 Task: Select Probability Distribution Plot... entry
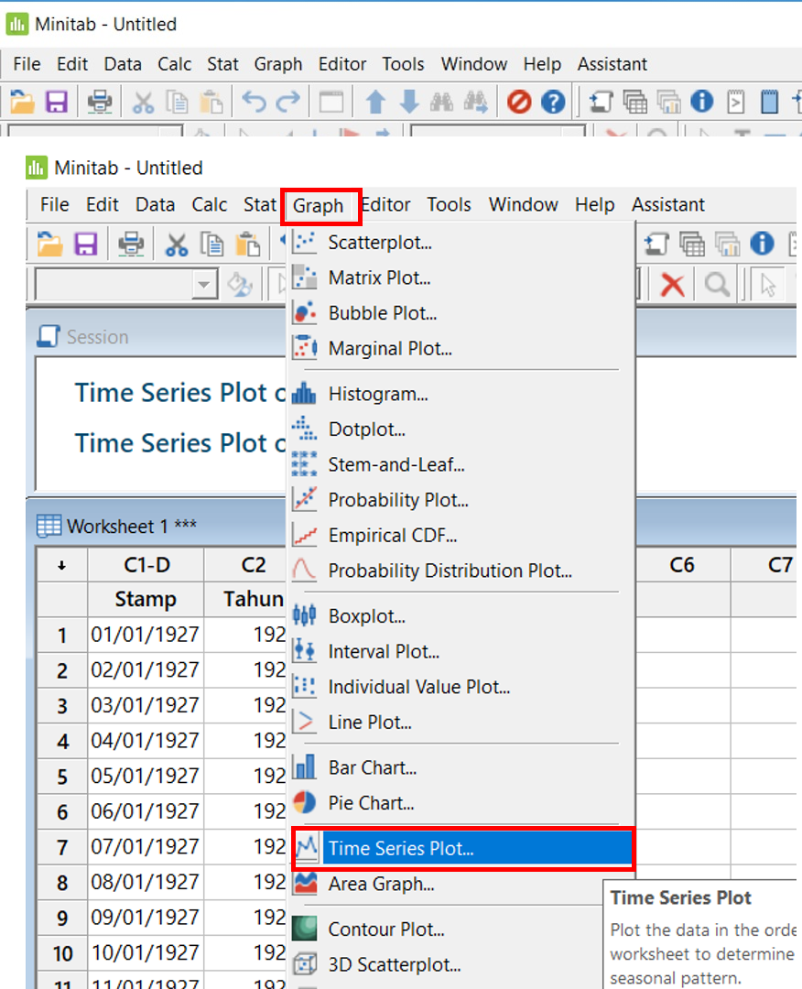tap(461, 571)
